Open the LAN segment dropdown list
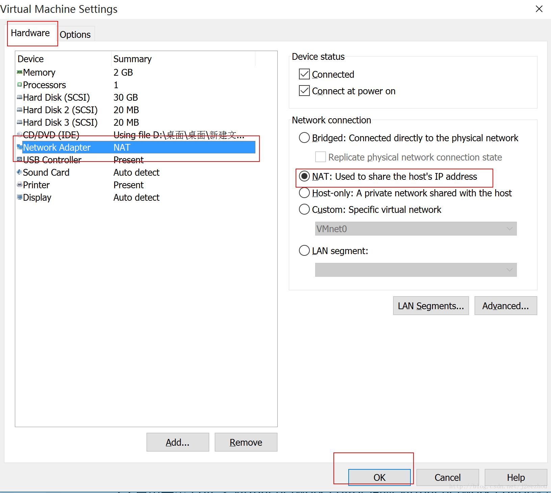The width and height of the screenshot is (551, 493). [416, 270]
